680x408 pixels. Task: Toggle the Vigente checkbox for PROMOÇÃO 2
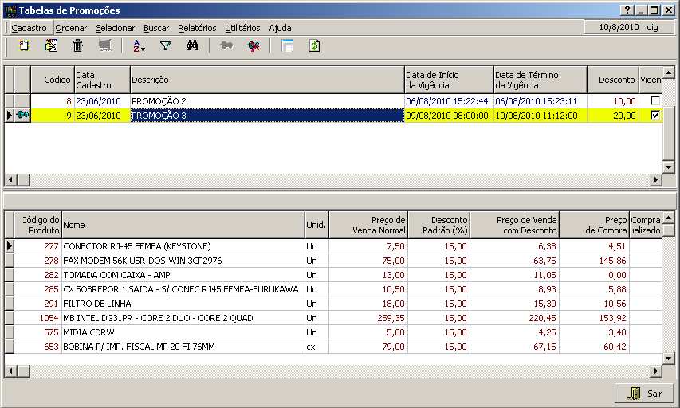[x=655, y=101]
